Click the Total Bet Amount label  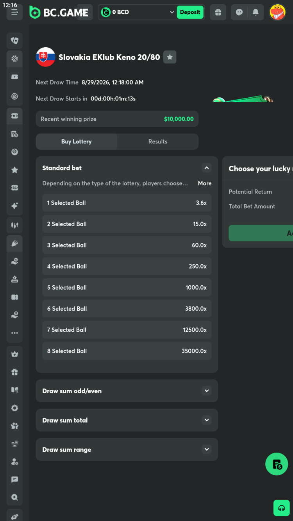pos(252,206)
